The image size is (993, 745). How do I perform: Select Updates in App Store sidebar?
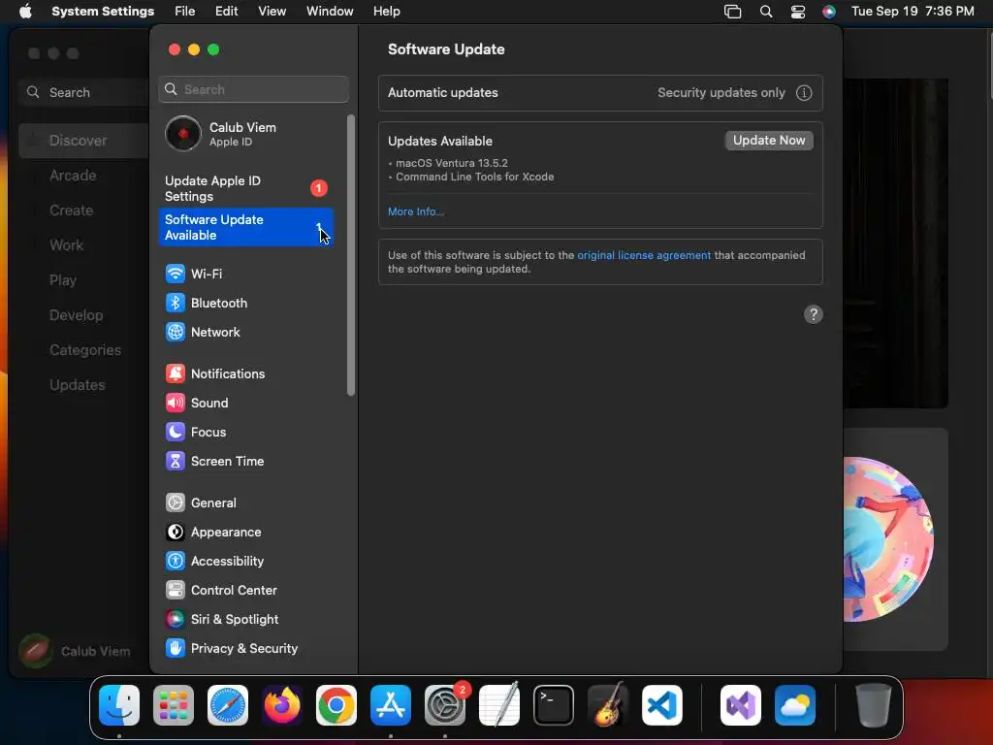[78, 384]
